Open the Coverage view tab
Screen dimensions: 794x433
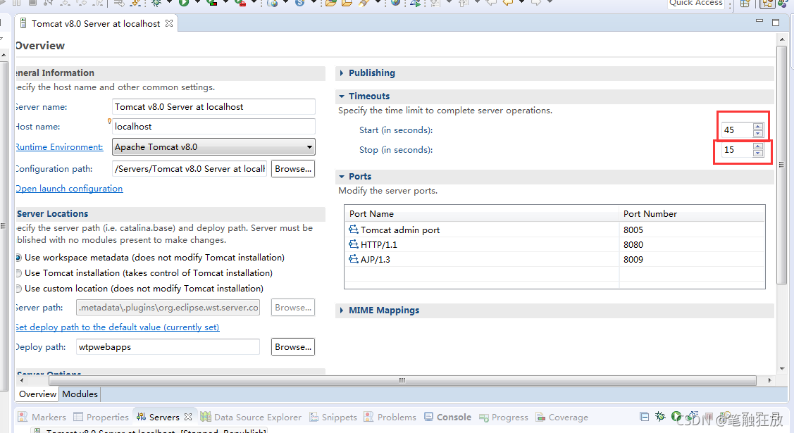pyautogui.click(x=562, y=417)
